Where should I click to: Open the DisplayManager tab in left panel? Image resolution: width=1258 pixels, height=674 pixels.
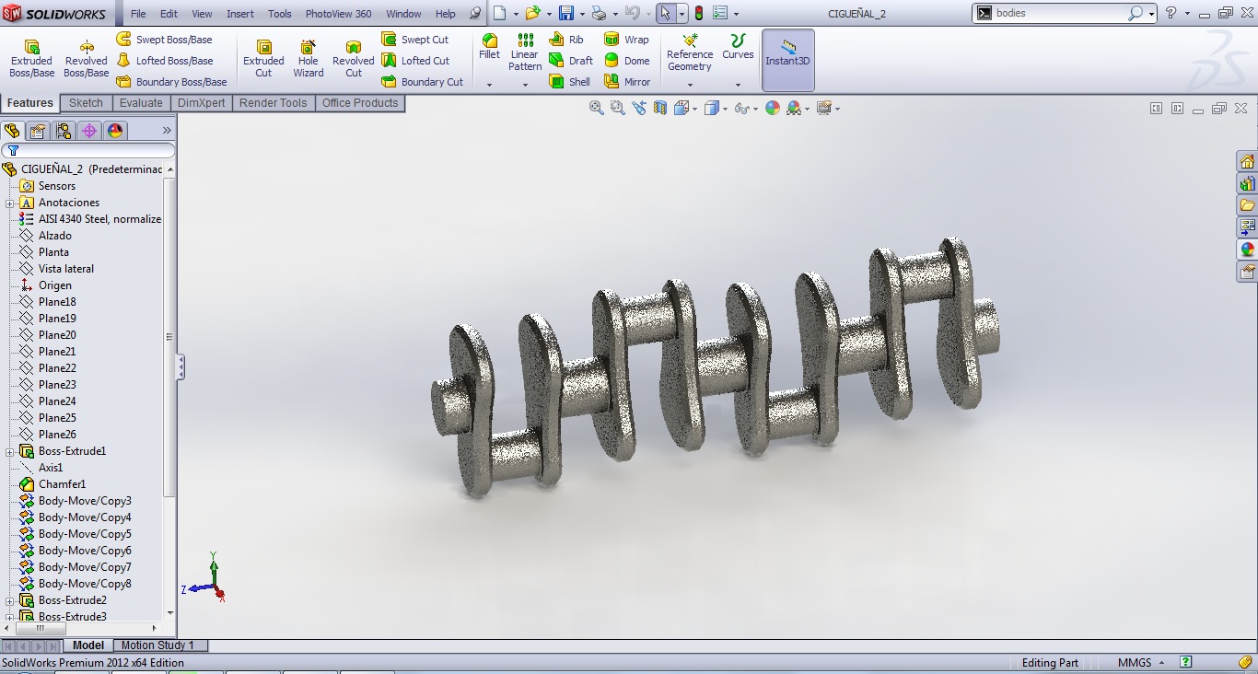point(115,131)
